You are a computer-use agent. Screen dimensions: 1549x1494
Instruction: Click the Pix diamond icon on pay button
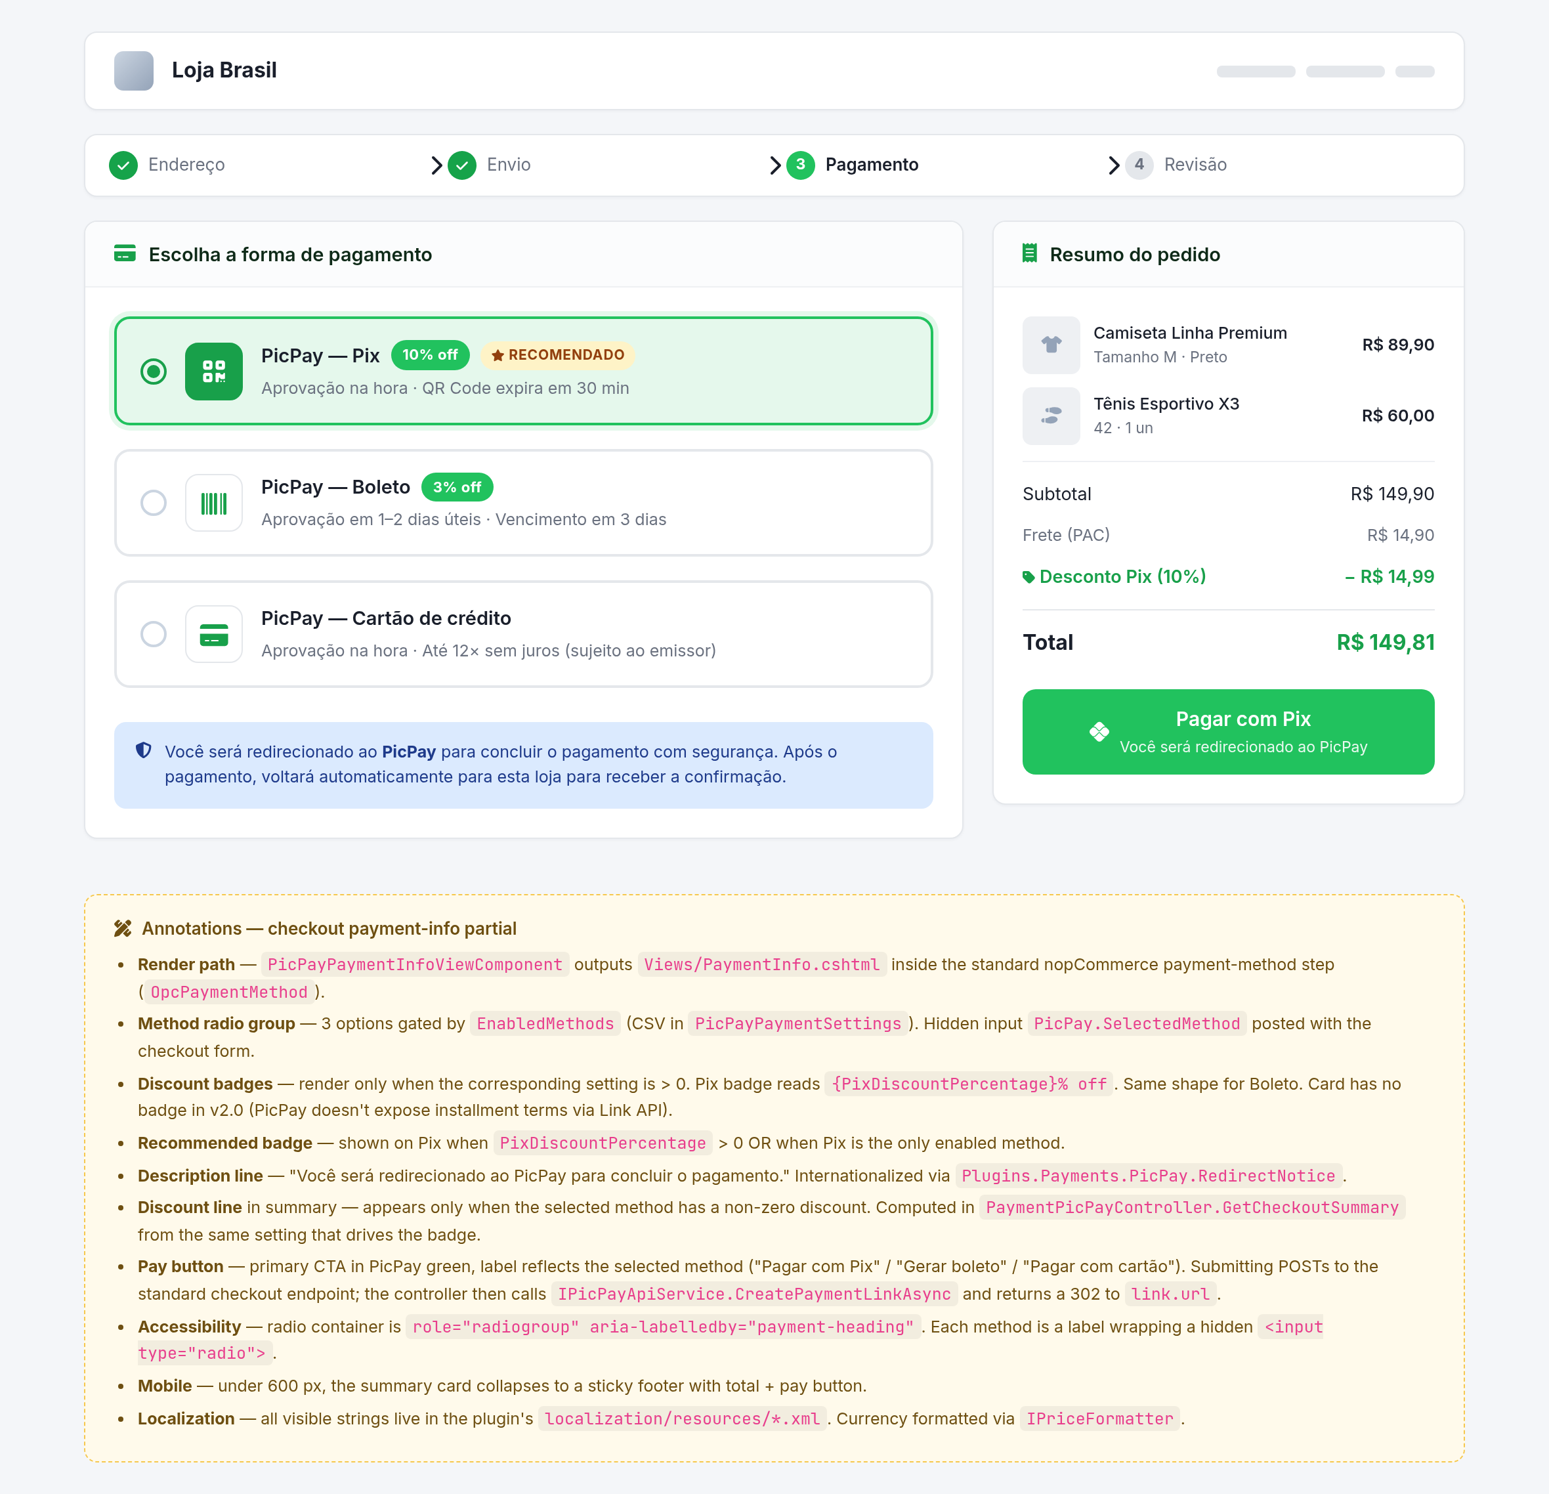[1099, 732]
